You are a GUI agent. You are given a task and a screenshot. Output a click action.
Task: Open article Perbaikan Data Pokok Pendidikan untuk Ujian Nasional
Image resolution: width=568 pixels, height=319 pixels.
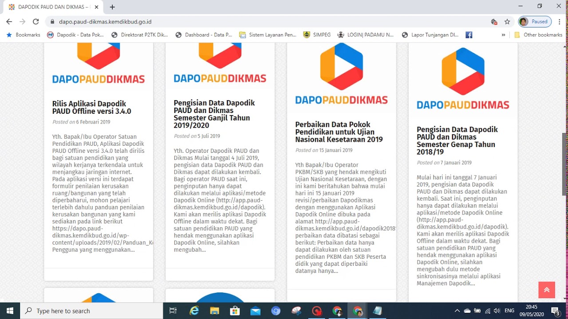tap(339, 132)
